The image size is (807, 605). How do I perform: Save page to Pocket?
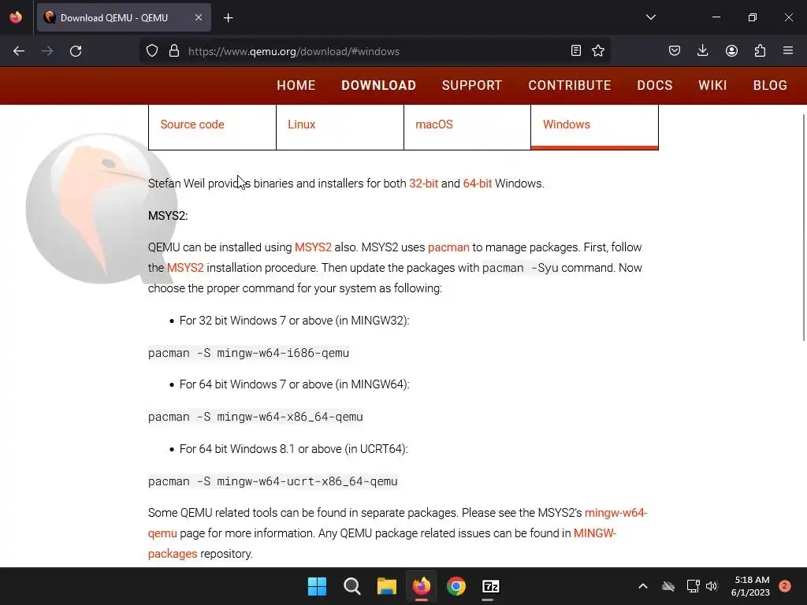[675, 50]
